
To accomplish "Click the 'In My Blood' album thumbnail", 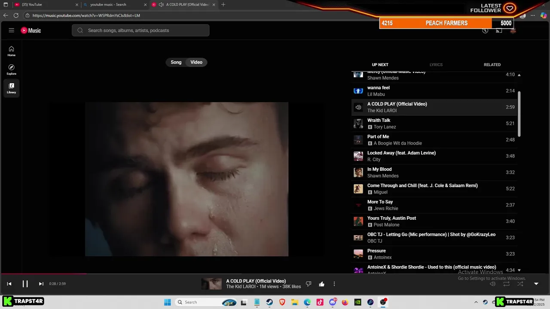I will coord(358,173).
